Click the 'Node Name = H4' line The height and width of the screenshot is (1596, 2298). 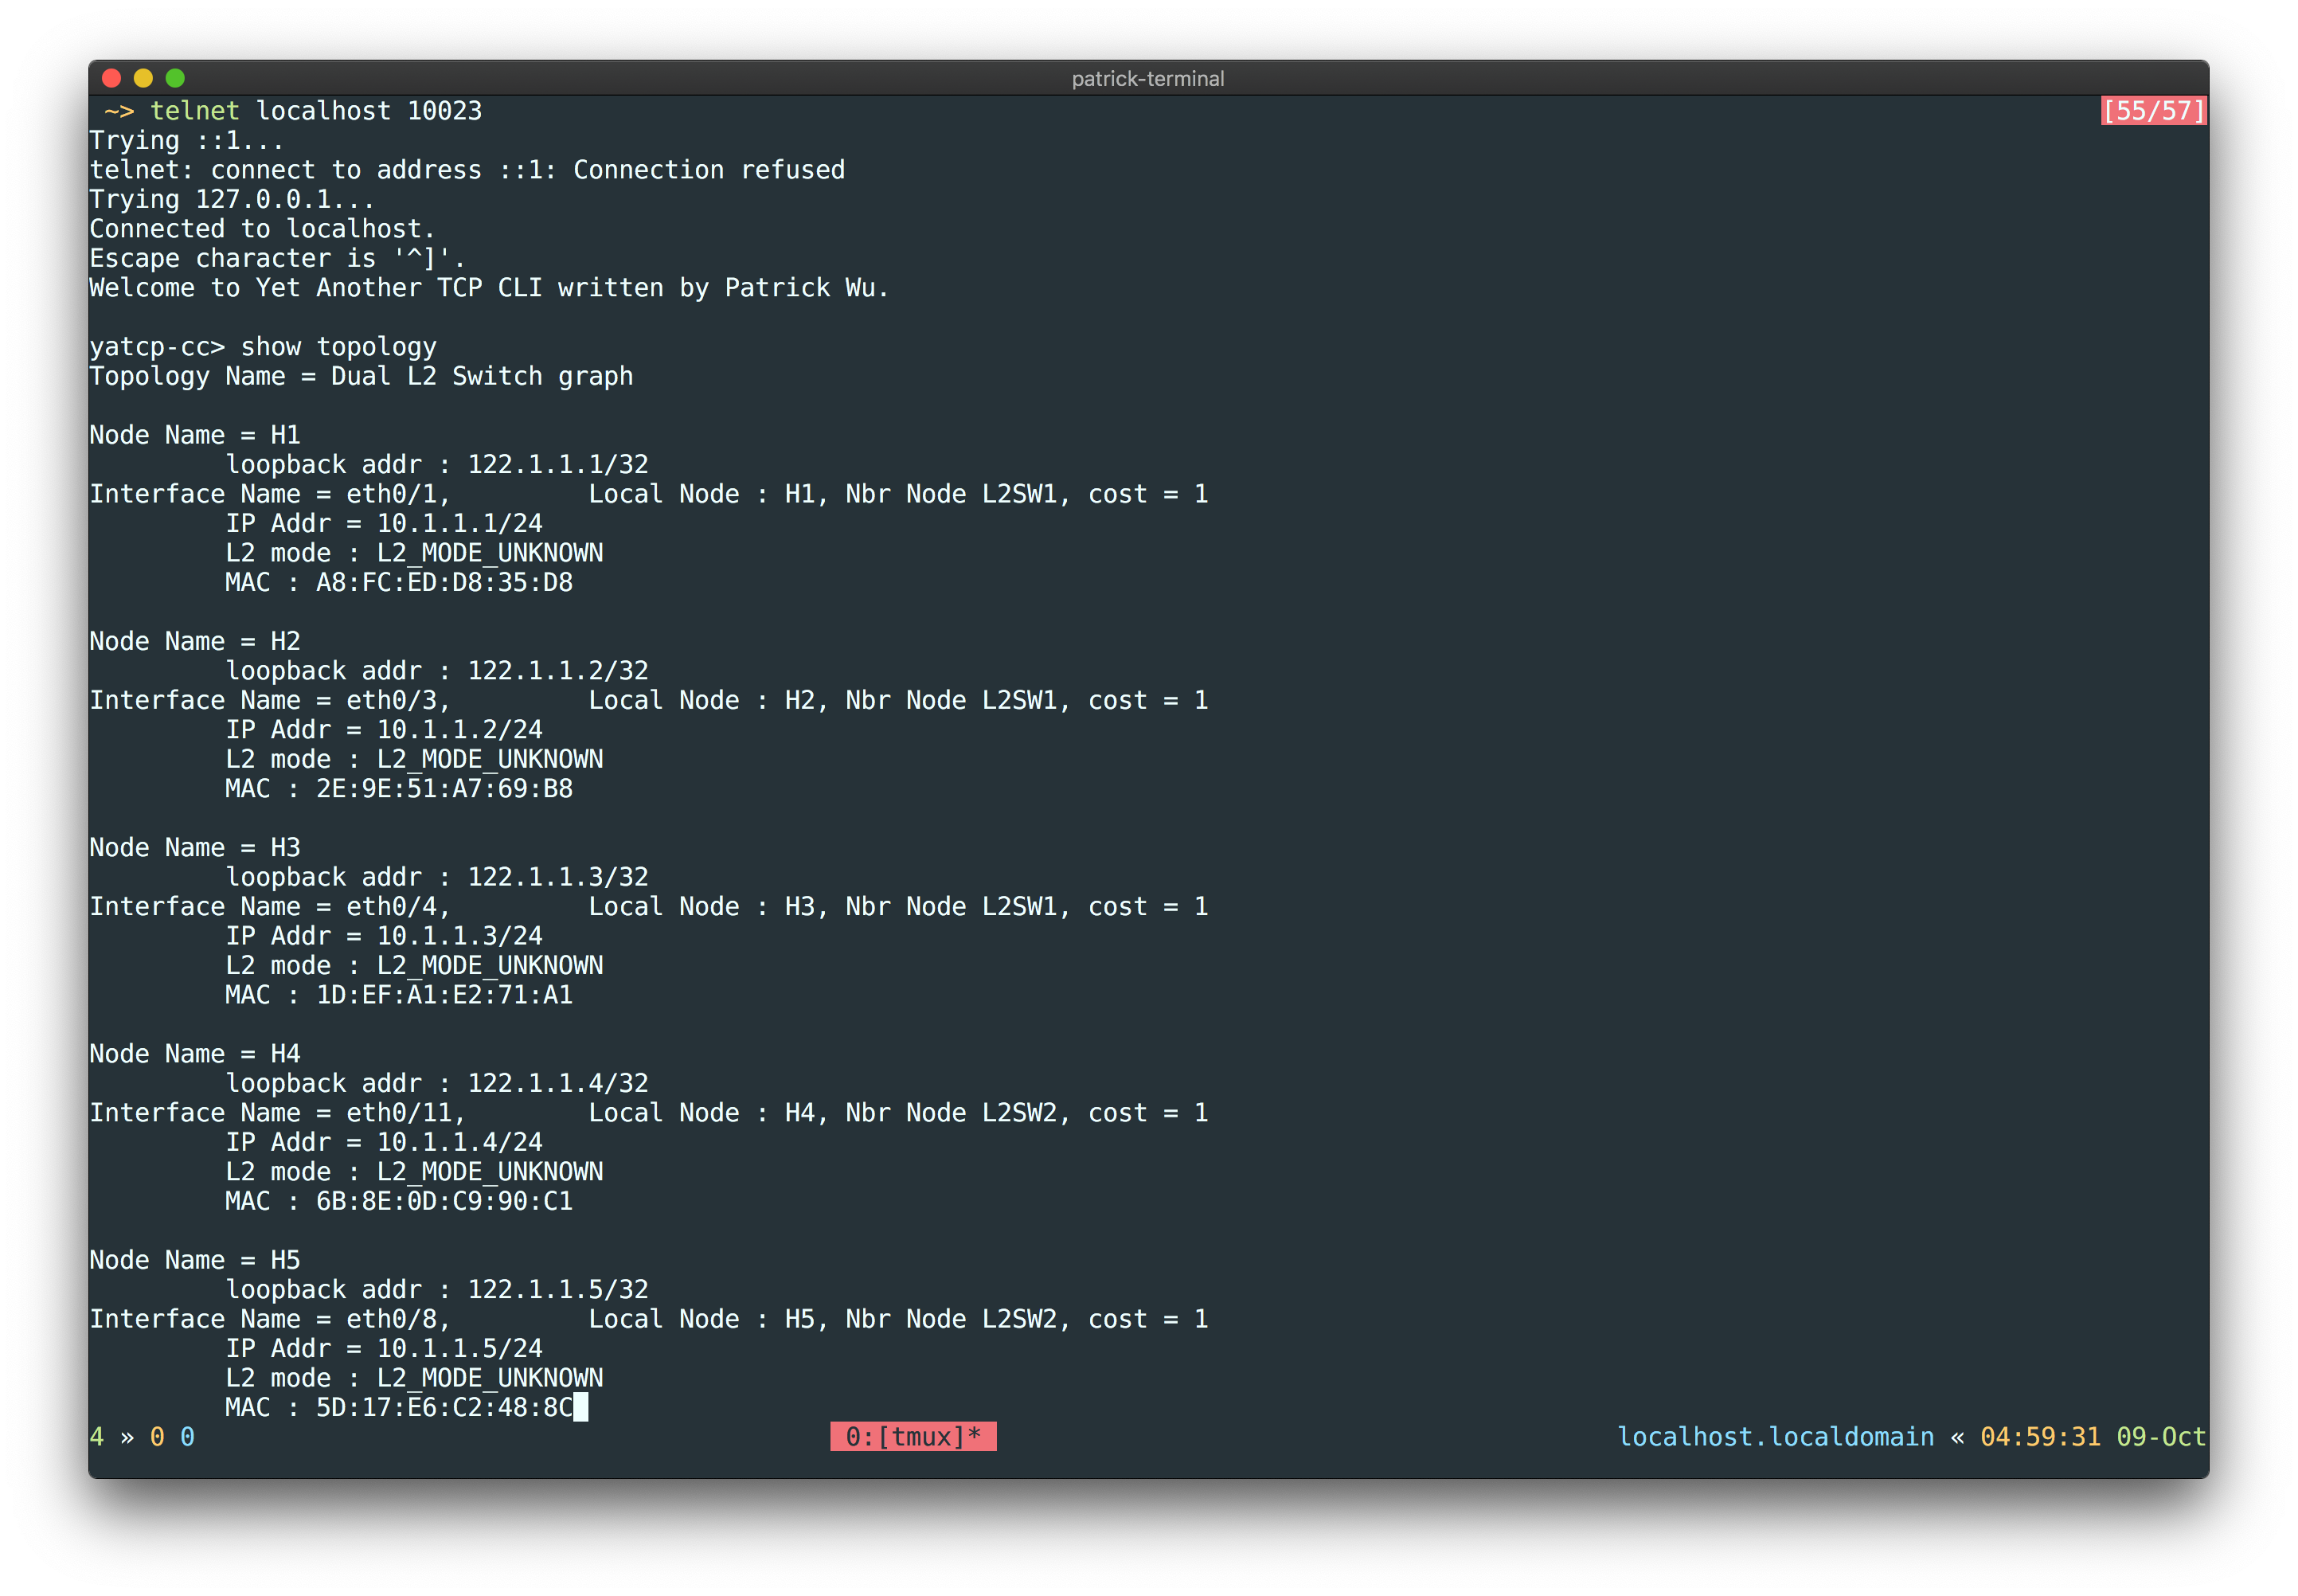[x=195, y=1054]
